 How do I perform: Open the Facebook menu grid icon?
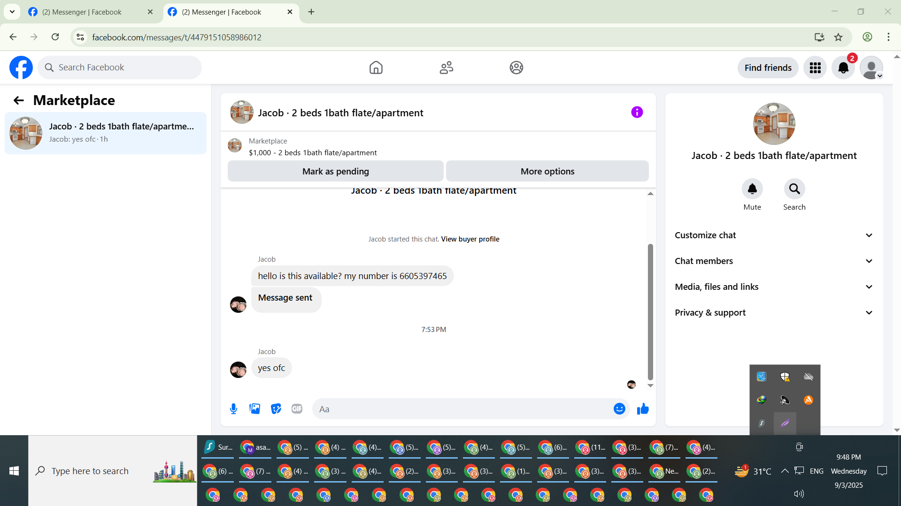click(815, 68)
